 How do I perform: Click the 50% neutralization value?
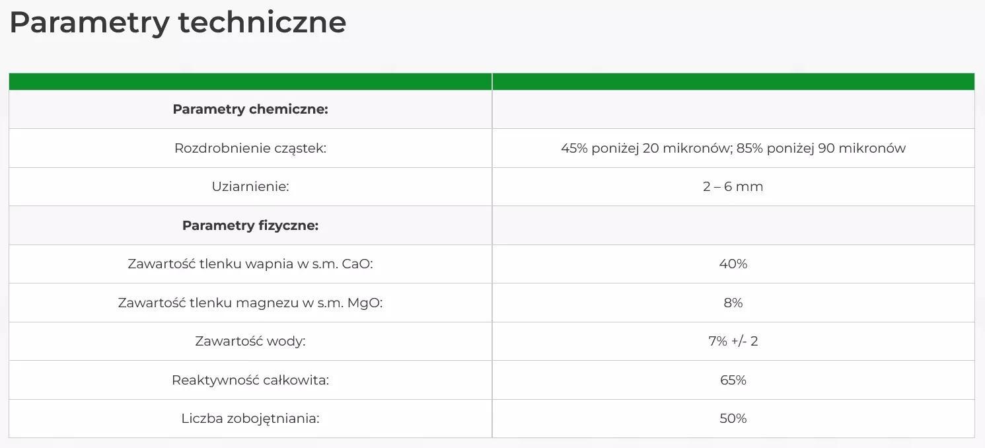(733, 419)
